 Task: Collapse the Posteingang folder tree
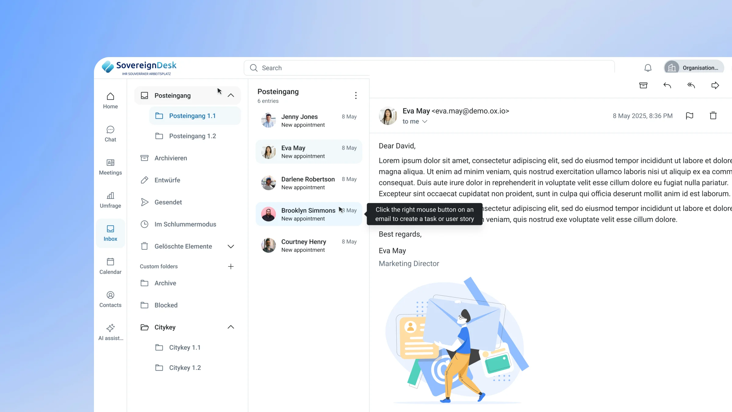coord(231,96)
